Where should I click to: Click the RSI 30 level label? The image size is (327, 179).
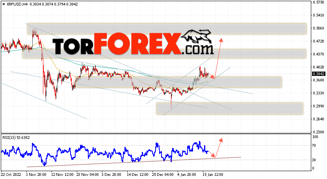pyautogui.click(x=314, y=160)
